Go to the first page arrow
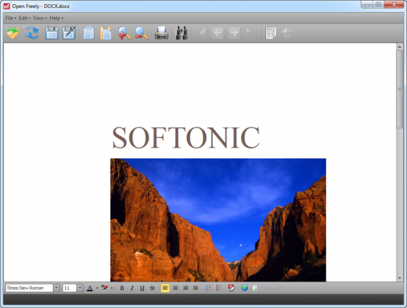Screen dimensions: 407x308 coord(202,33)
